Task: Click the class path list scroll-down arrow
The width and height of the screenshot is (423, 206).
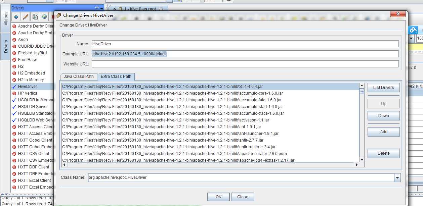Action: (362, 159)
